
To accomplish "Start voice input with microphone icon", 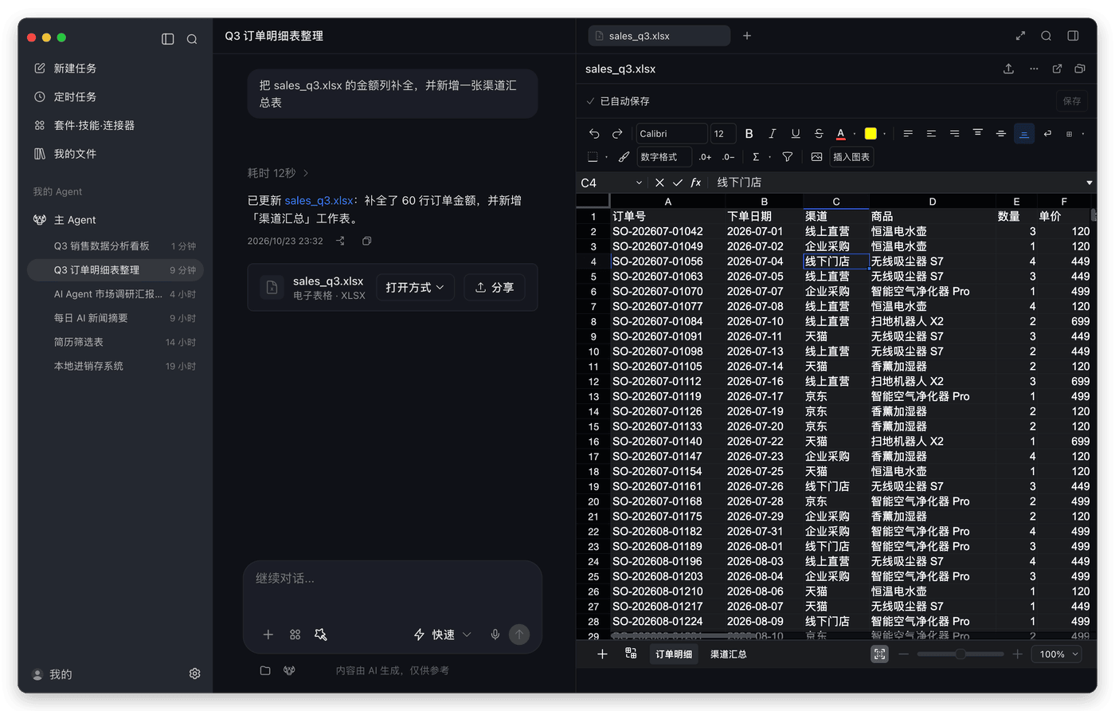I will click(x=495, y=634).
